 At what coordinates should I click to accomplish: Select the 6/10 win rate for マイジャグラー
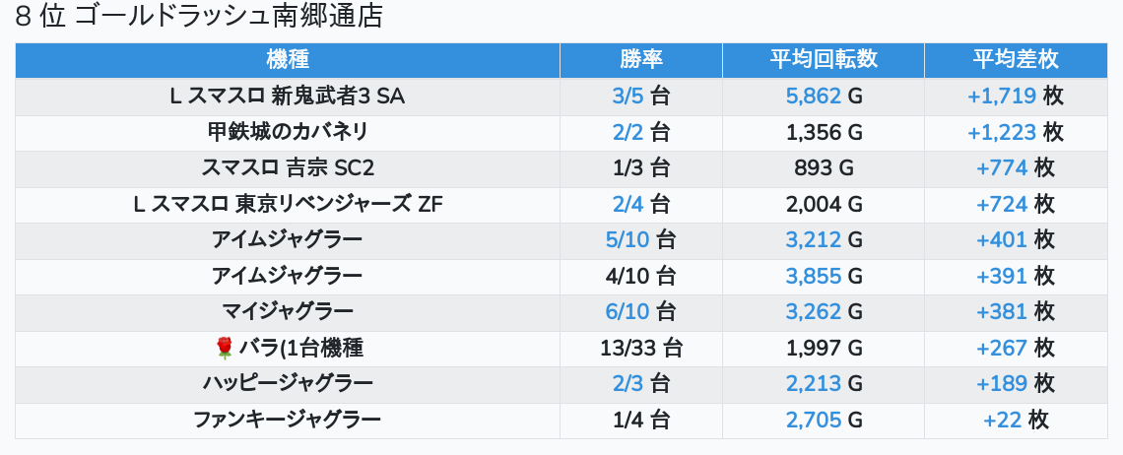coord(628,312)
